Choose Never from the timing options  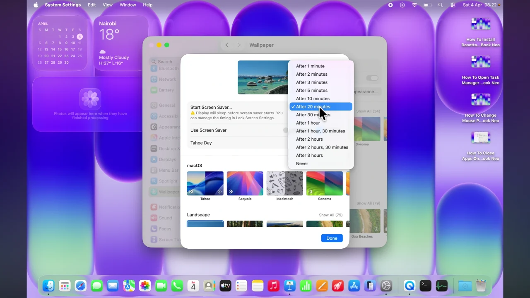pyautogui.click(x=302, y=163)
